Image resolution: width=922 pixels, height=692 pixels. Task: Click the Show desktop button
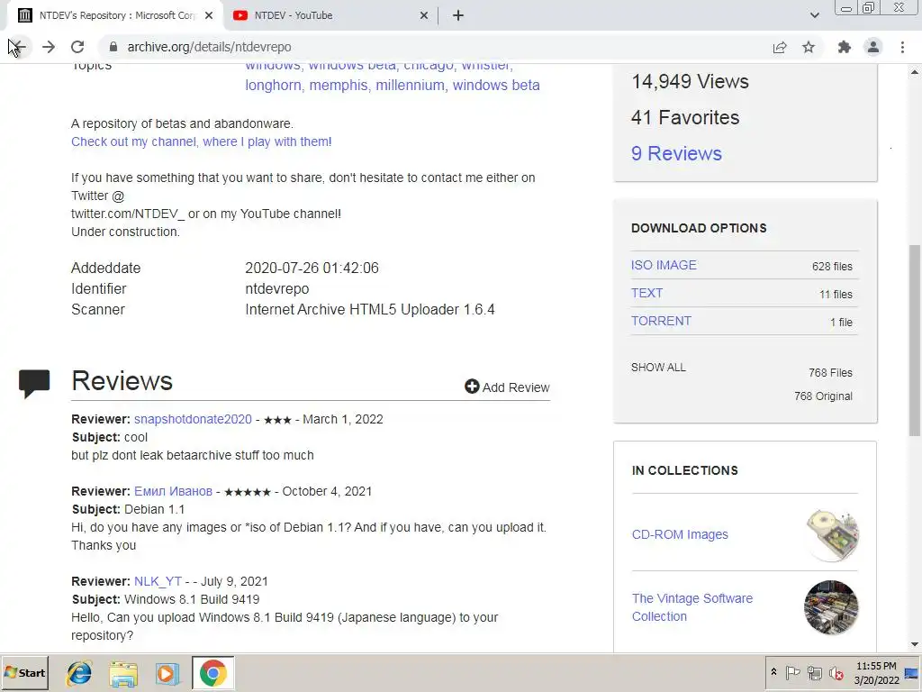[912, 673]
